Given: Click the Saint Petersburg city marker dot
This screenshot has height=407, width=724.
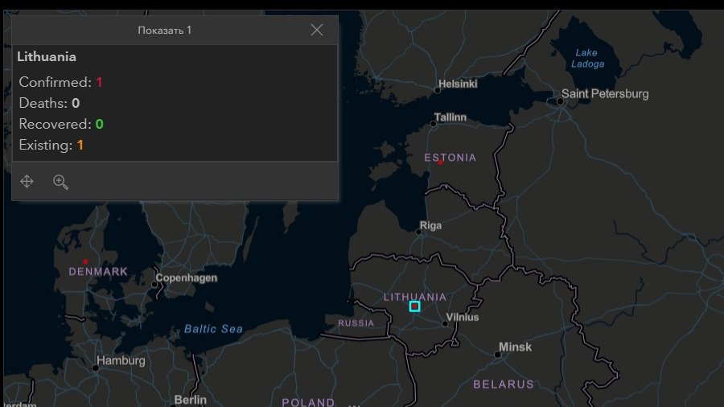Looking at the screenshot, I should tap(560, 101).
